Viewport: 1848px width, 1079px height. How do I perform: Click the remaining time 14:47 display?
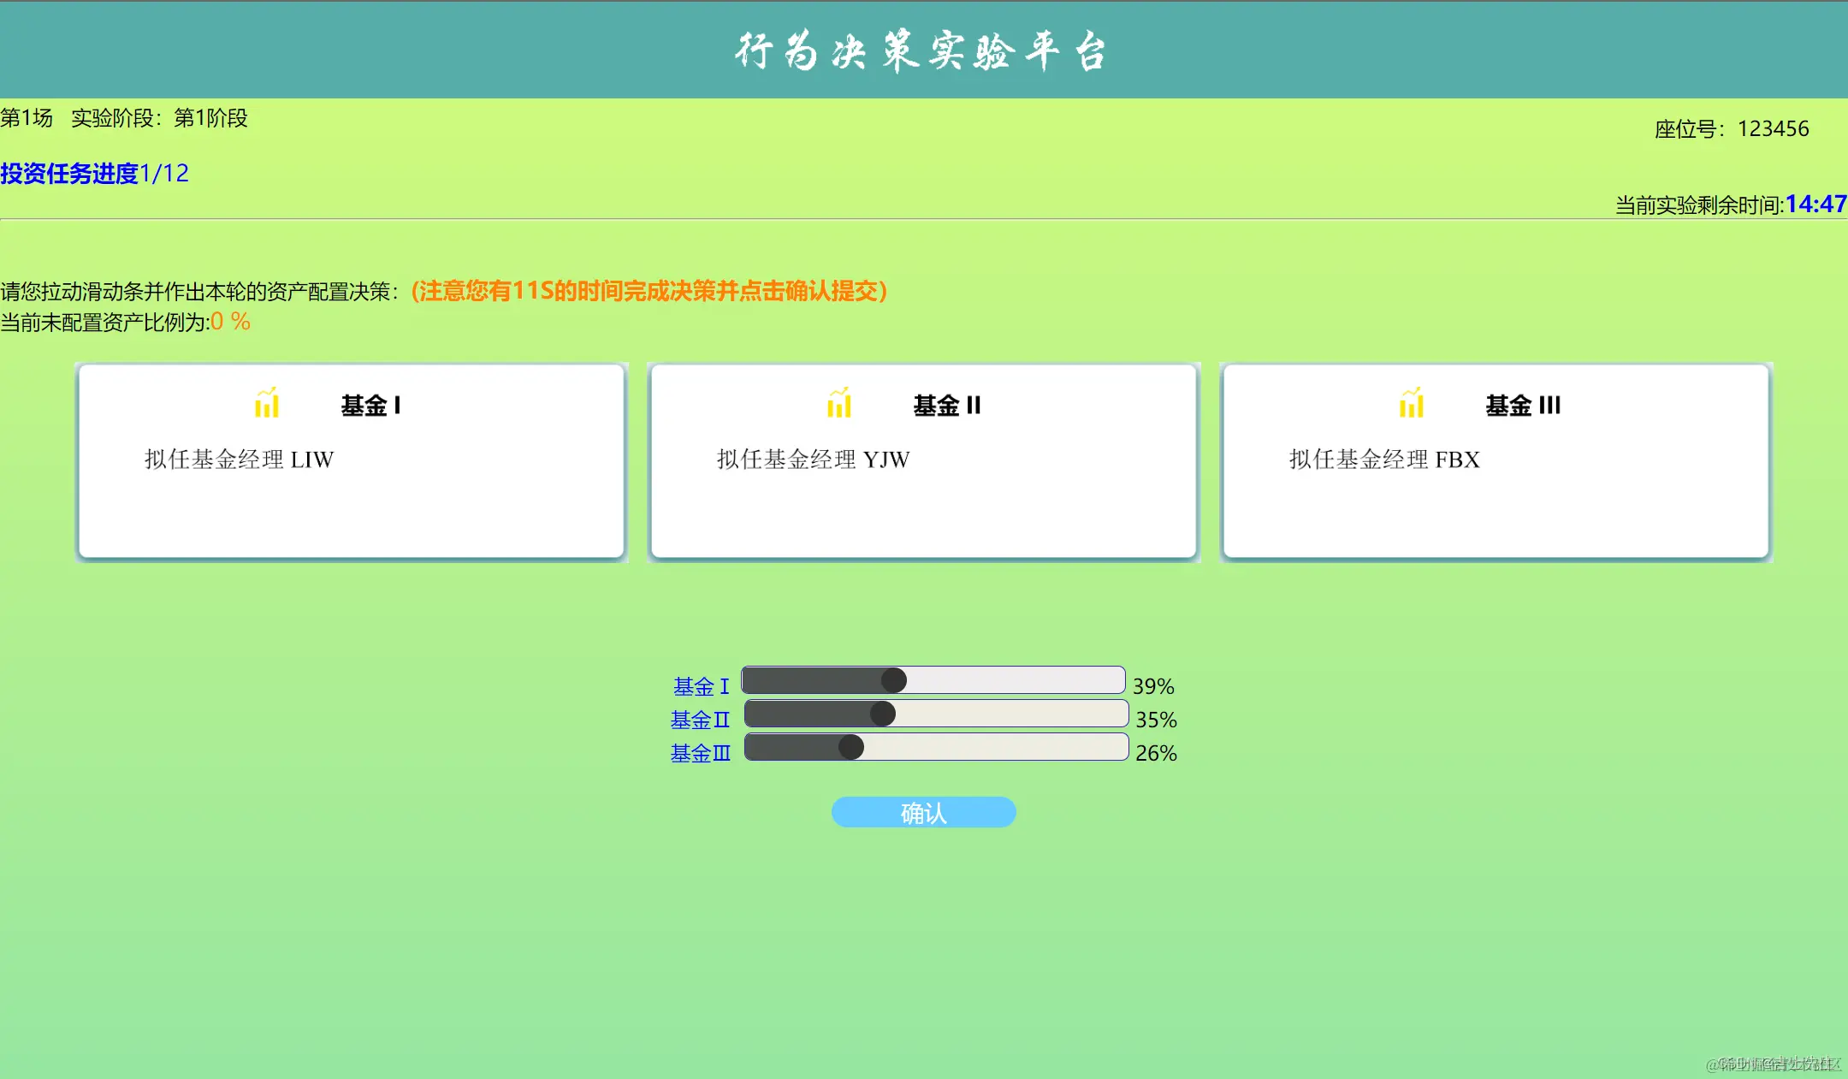pyautogui.click(x=1816, y=204)
